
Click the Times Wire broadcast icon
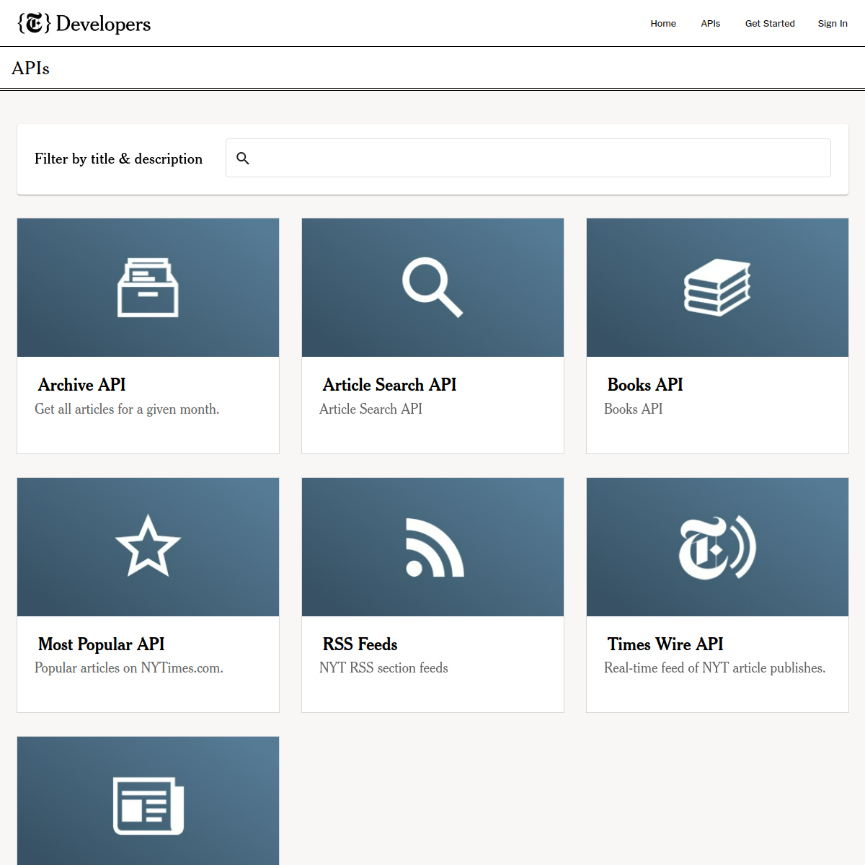pos(717,547)
